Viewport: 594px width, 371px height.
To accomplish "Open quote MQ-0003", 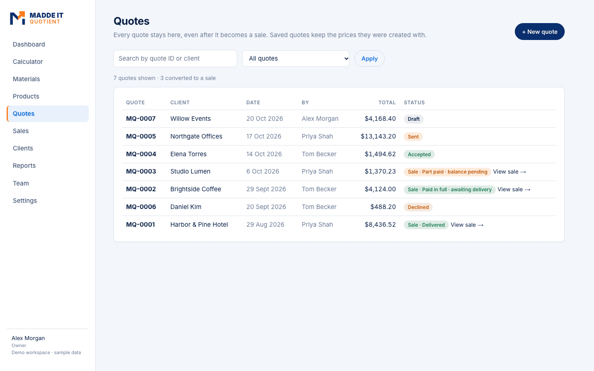I will (x=141, y=171).
